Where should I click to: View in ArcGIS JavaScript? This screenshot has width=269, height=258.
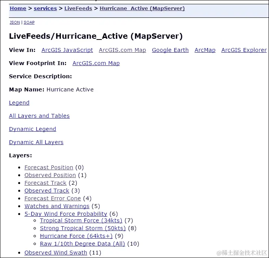tap(67, 50)
